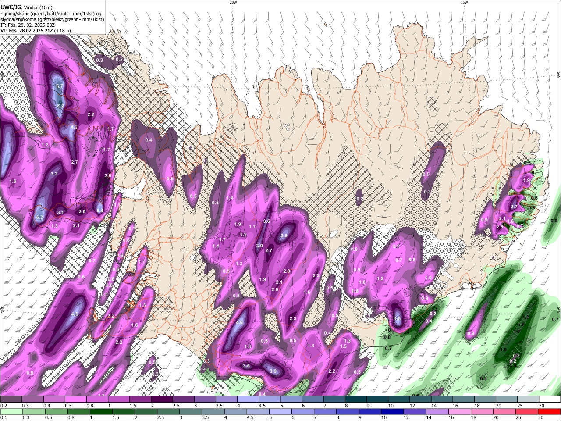Click the 3.7 precipitation value in the east

(x=514, y=207)
